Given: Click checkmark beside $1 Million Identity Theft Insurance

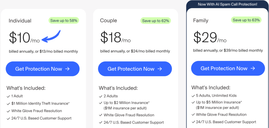Looking at the screenshot, I should coord(8,104).
